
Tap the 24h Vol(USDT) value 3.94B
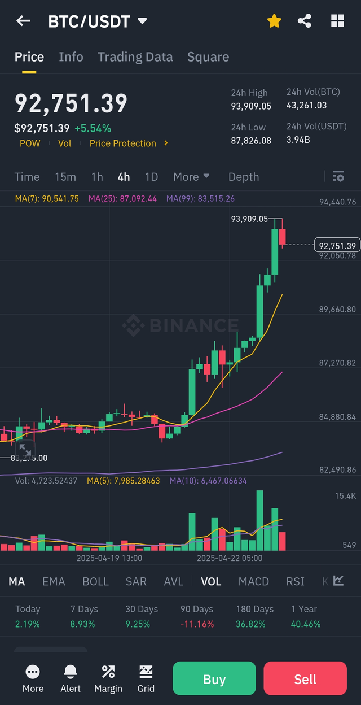(299, 140)
